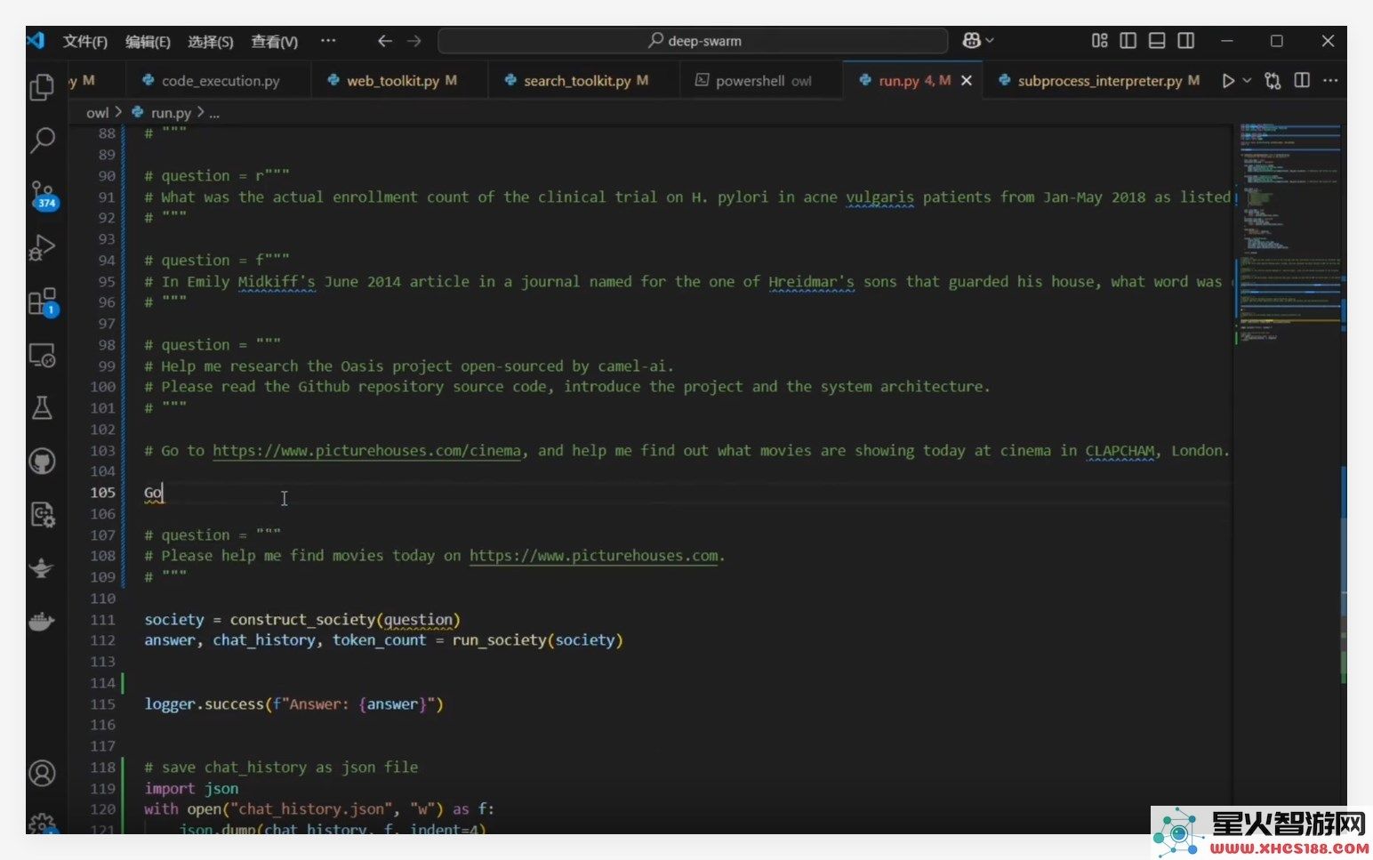Open the 查看(V) menu

click(275, 42)
